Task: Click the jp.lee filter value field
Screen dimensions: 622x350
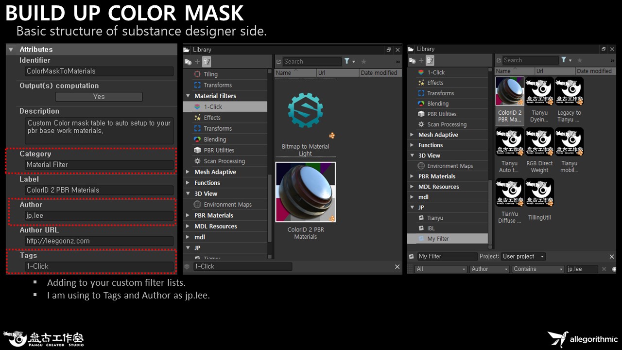Action: [x=582, y=269]
